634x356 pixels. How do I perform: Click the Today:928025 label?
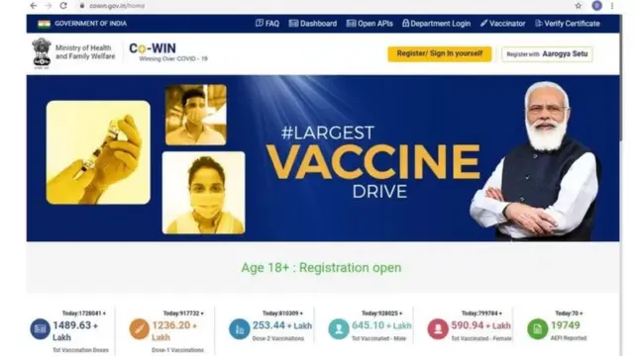(x=381, y=313)
